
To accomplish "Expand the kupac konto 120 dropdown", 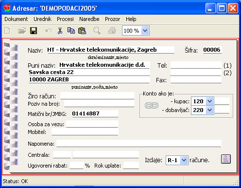I will (210, 101).
